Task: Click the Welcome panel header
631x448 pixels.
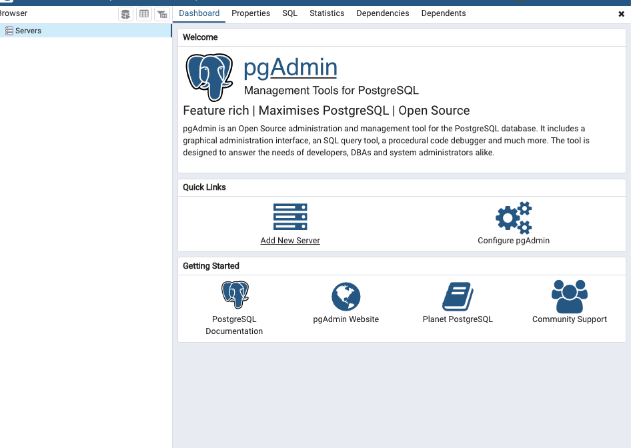Action: tap(402, 37)
